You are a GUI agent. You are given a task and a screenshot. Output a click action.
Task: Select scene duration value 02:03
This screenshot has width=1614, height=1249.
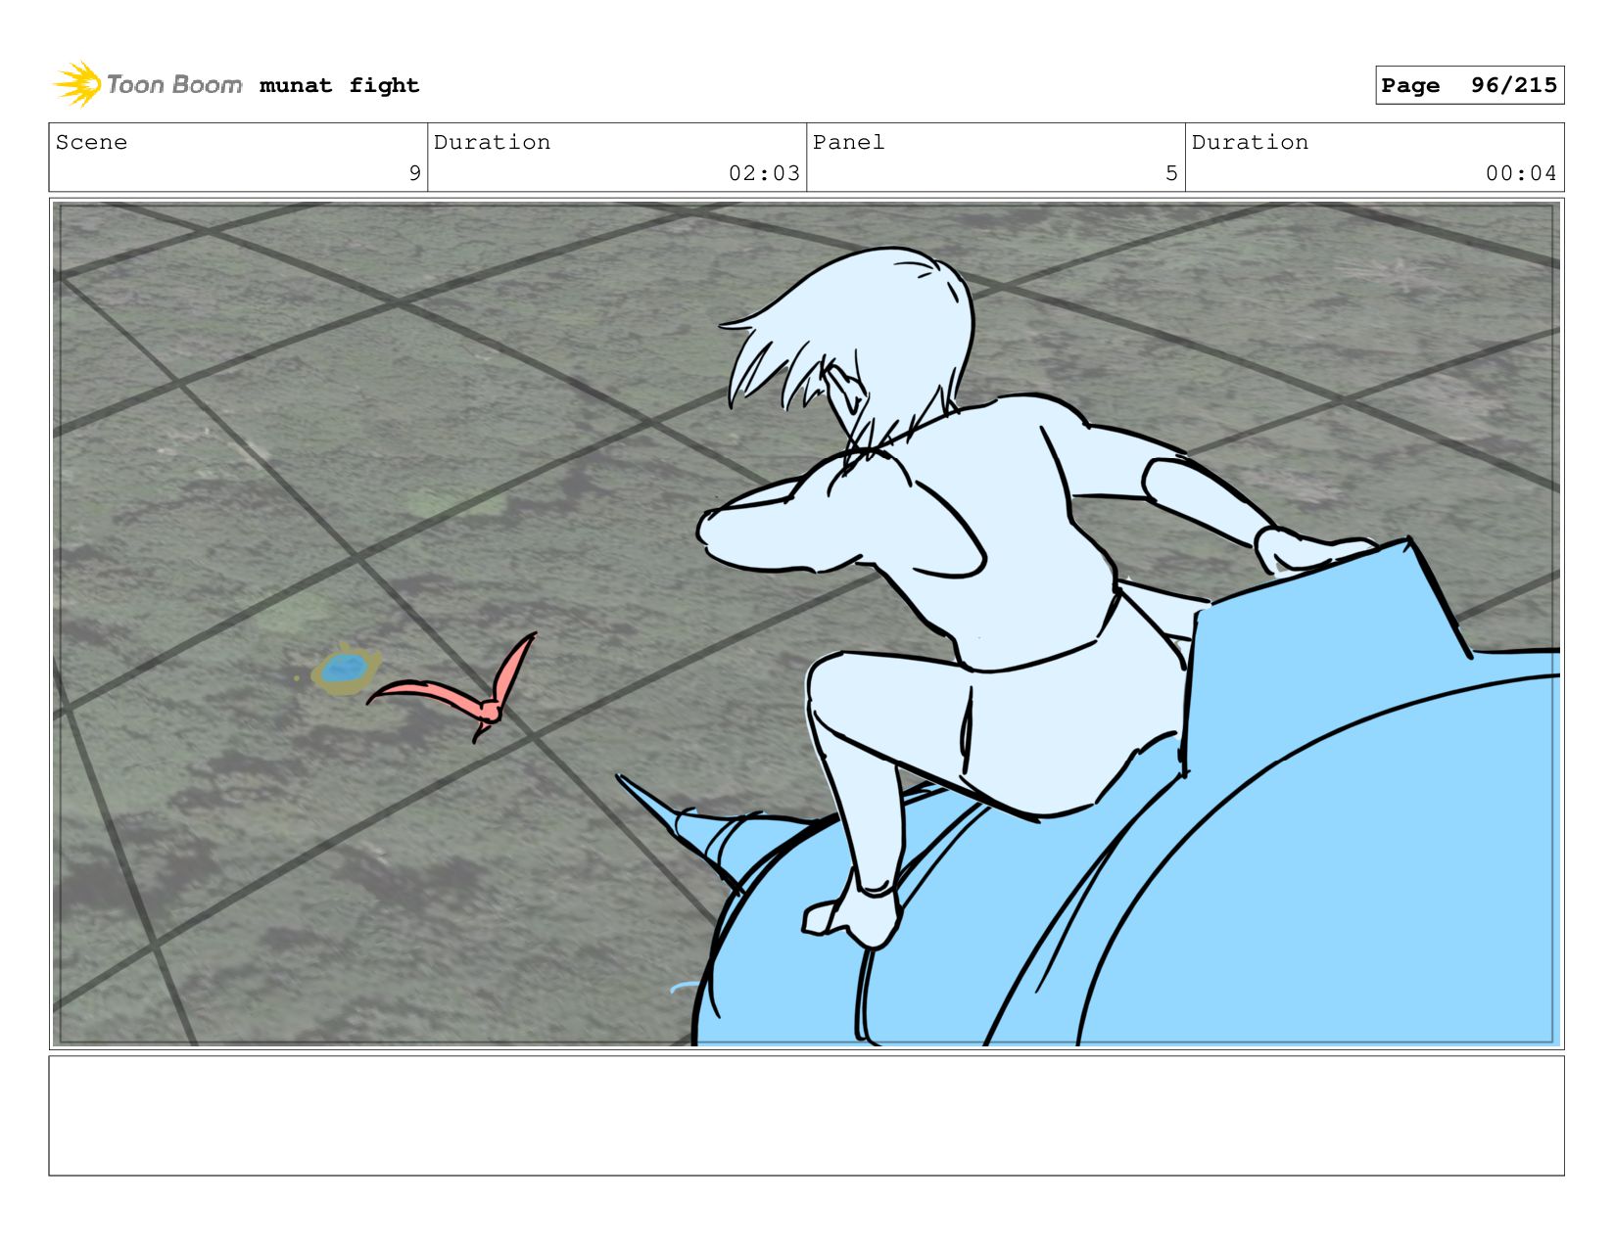(764, 173)
